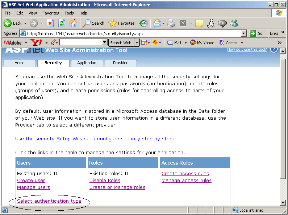Click Select authentication type link
The width and height of the screenshot is (288, 215).
pyautogui.click(x=49, y=201)
